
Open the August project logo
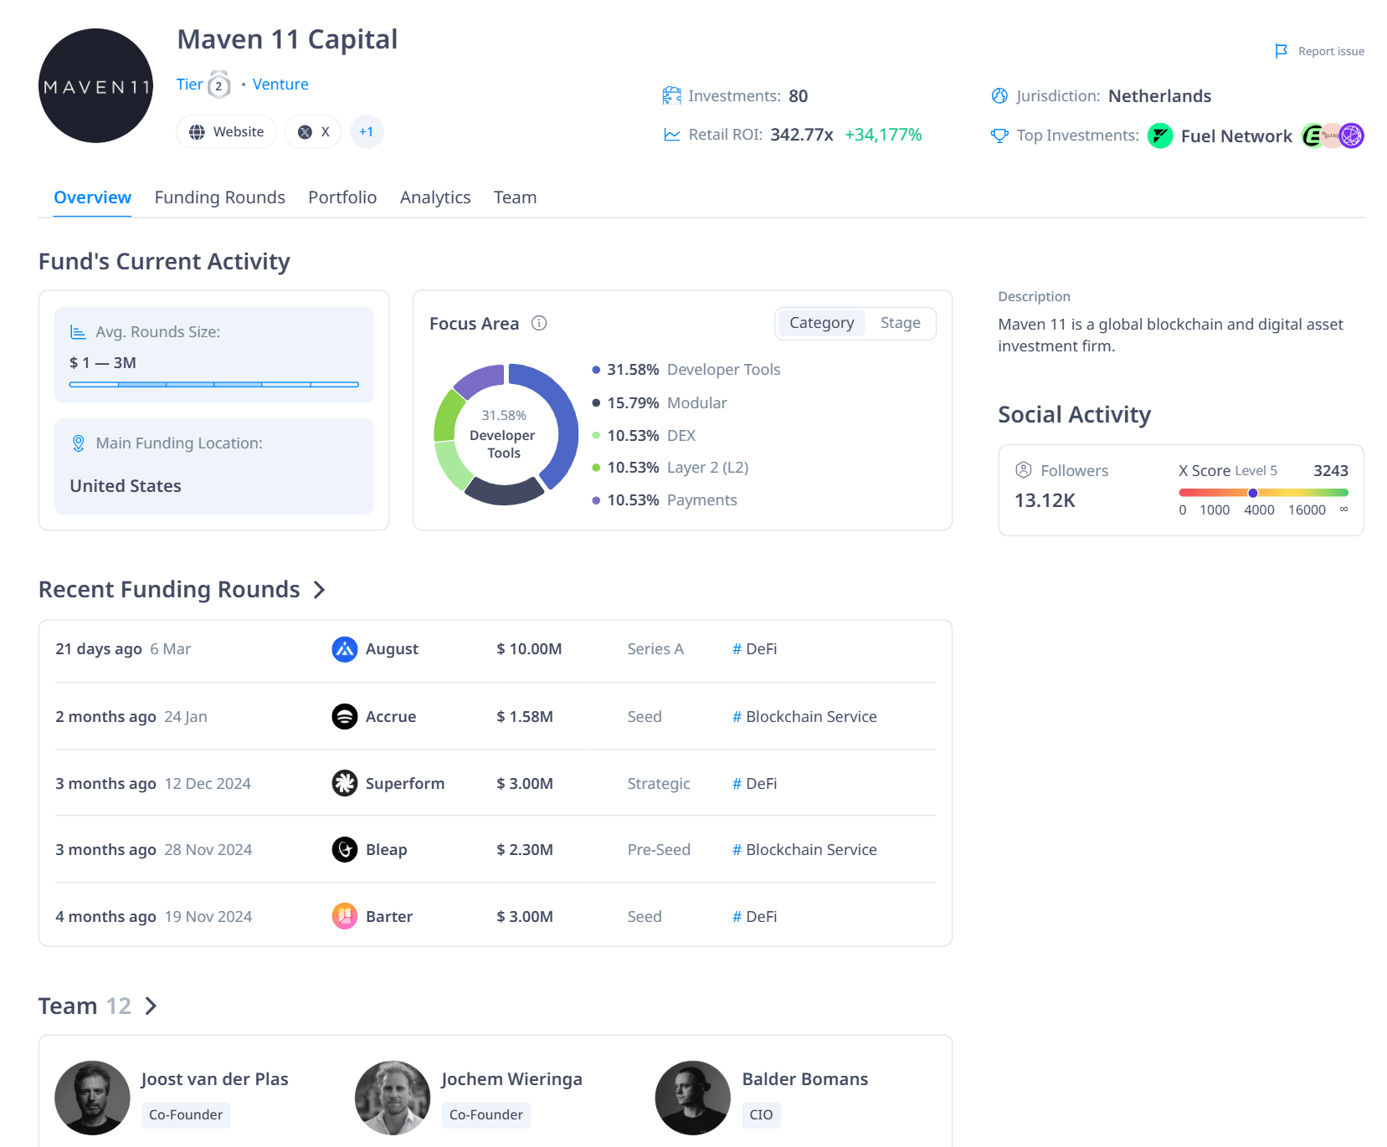pyautogui.click(x=344, y=649)
